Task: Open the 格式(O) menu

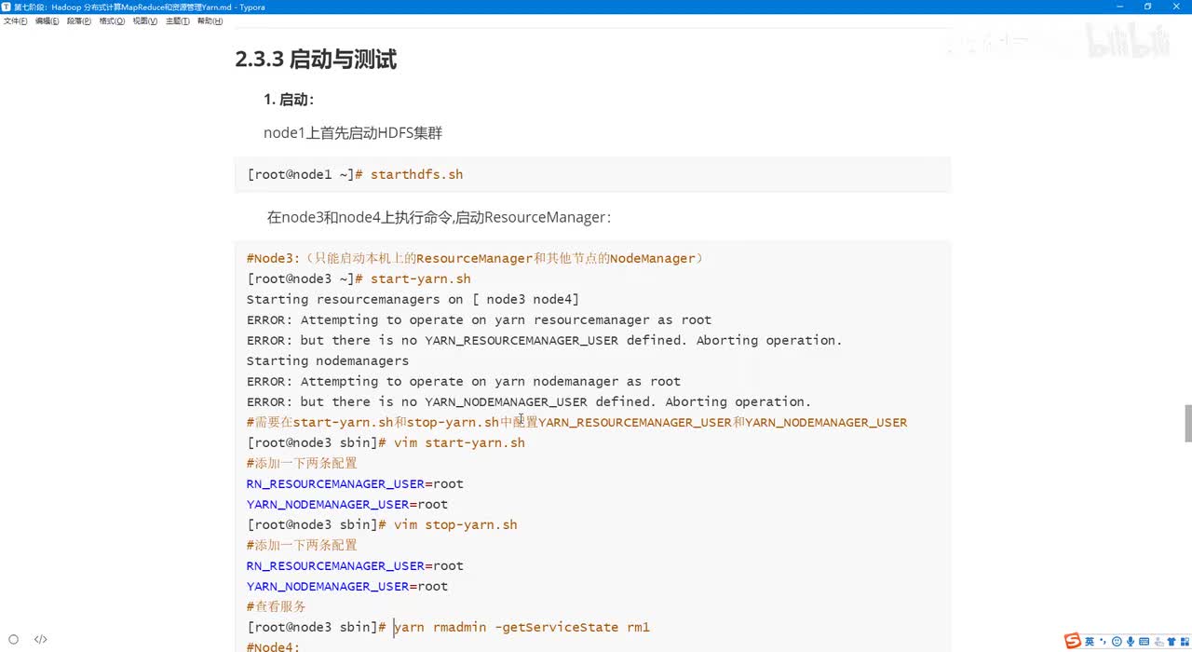Action: click(x=112, y=20)
